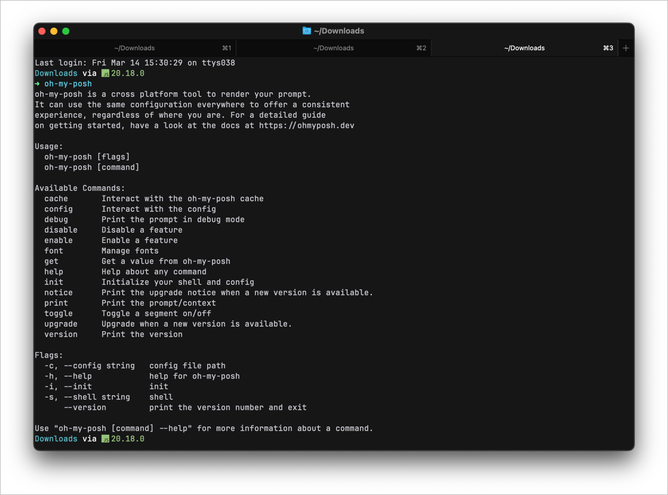This screenshot has height=495, width=668.
Task: Switch to the second ~/Downloads tab (⌘2)
Action: [334, 48]
